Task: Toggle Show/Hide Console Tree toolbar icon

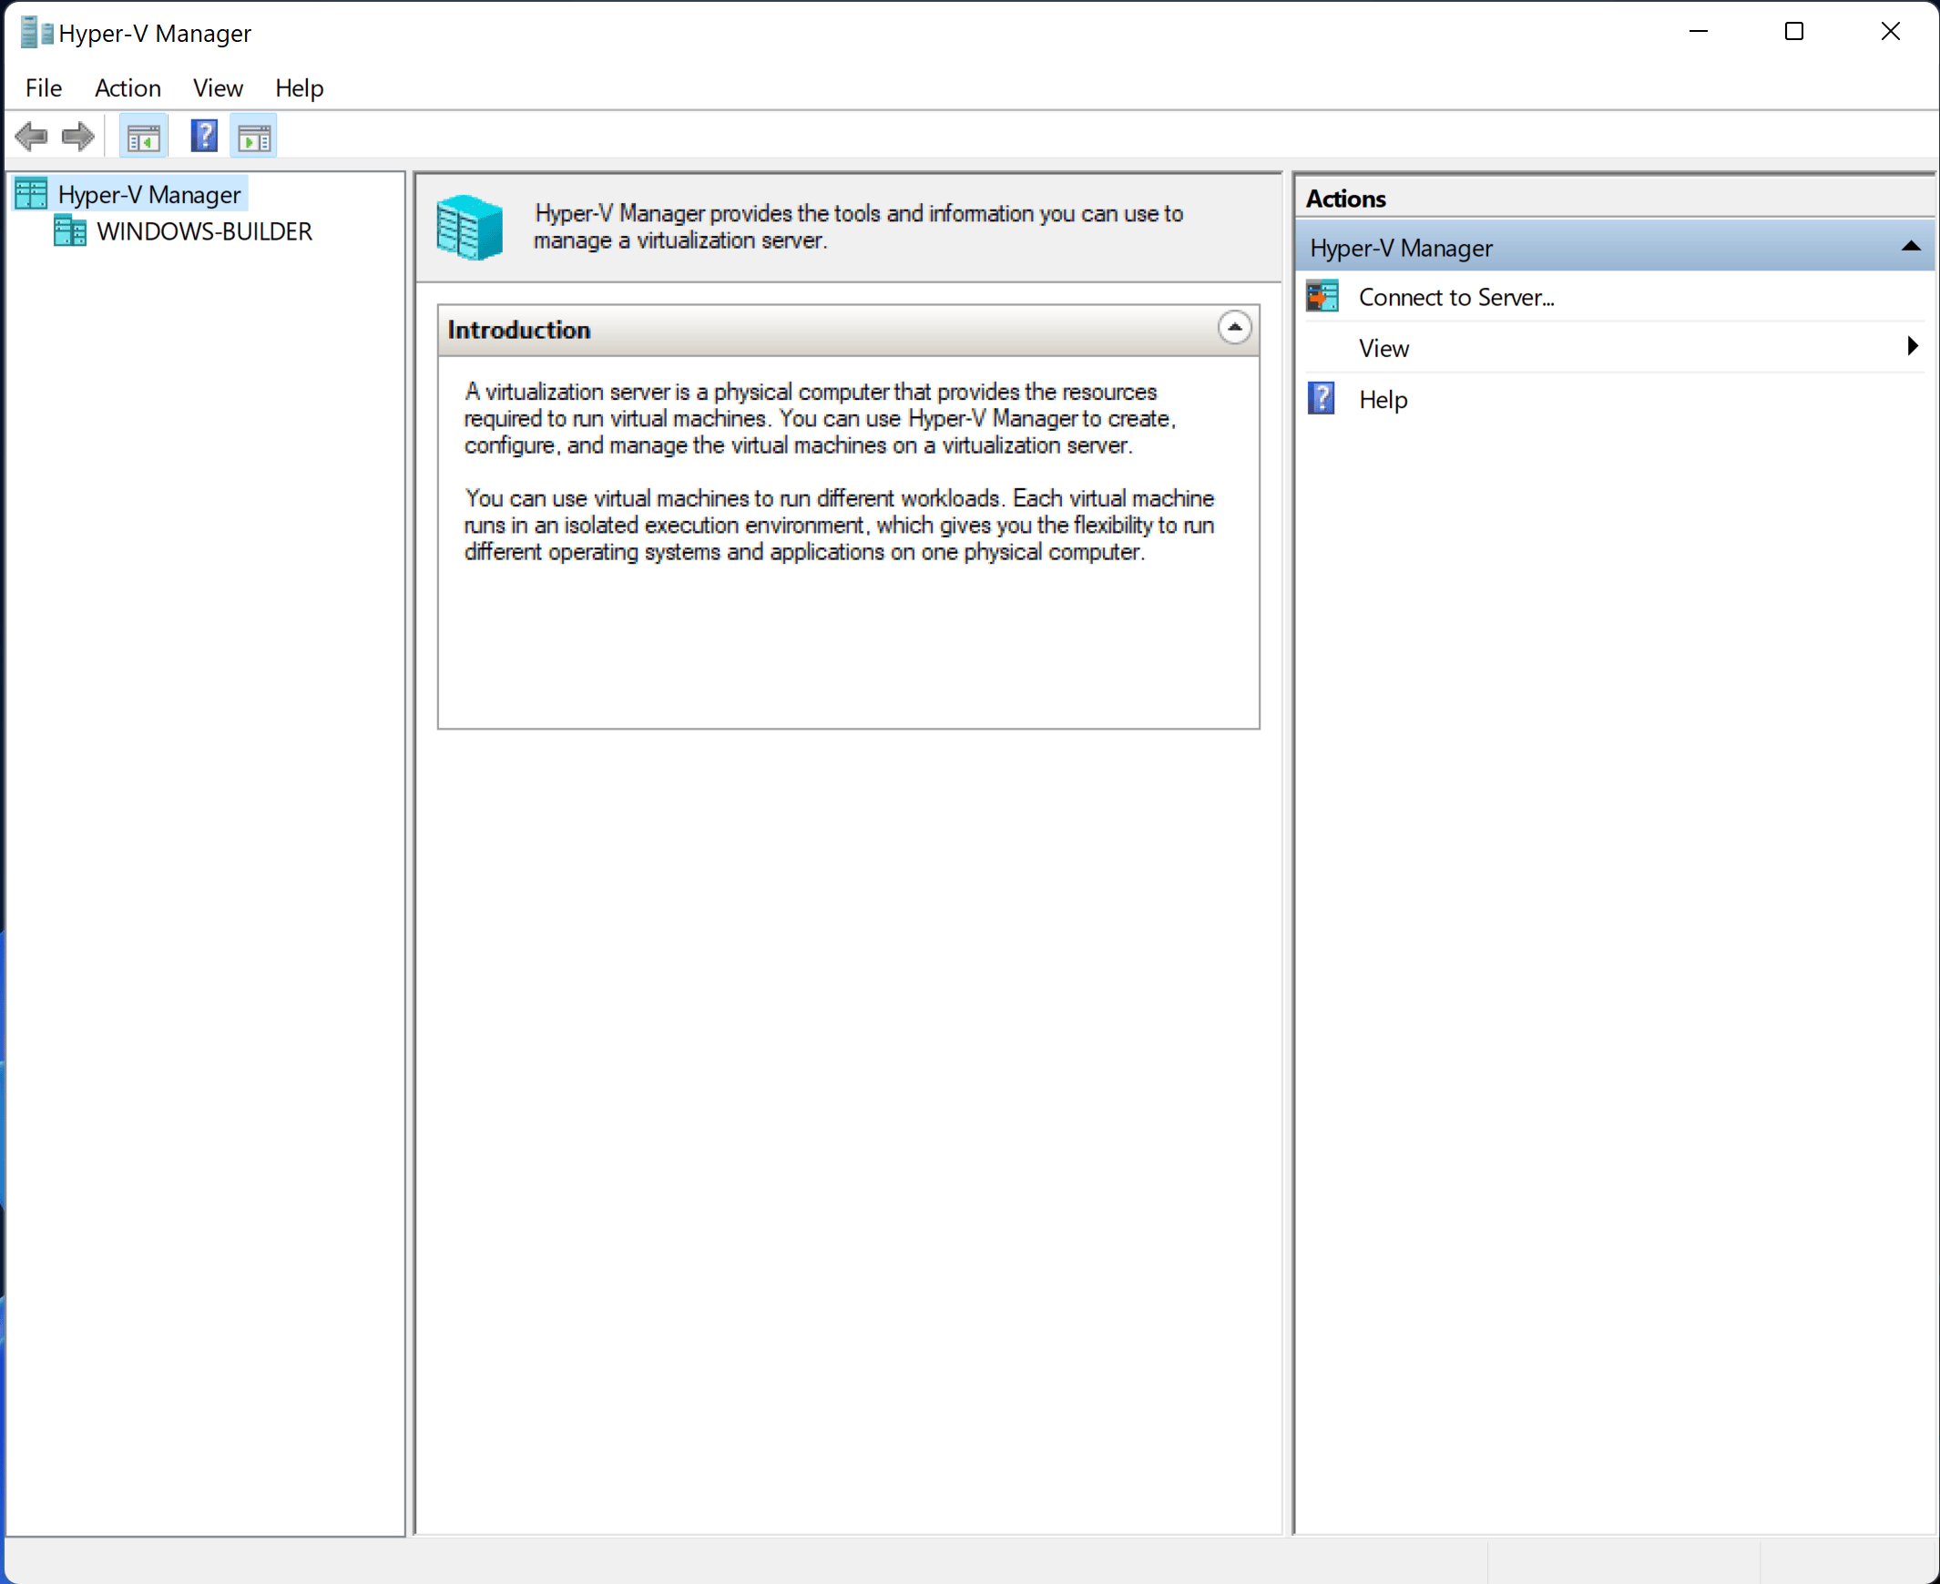Action: pos(143,137)
